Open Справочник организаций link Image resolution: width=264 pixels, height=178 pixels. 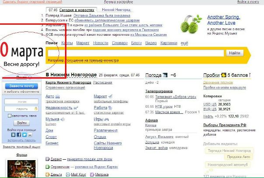(65, 88)
